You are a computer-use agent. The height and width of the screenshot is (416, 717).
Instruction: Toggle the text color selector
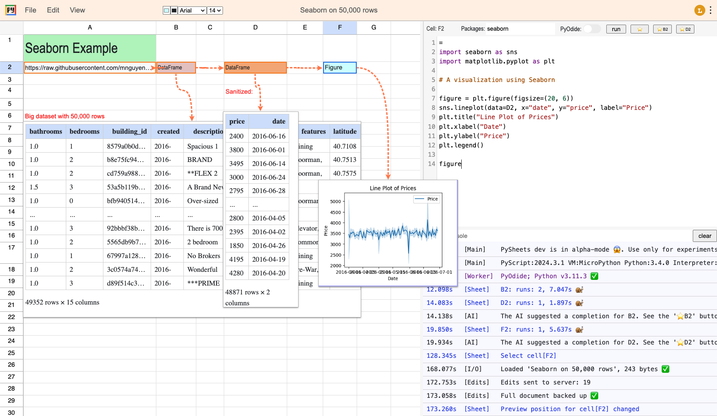click(x=173, y=10)
